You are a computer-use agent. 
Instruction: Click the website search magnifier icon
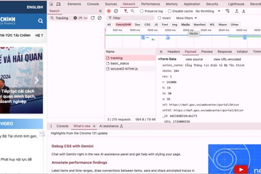[41, 21]
